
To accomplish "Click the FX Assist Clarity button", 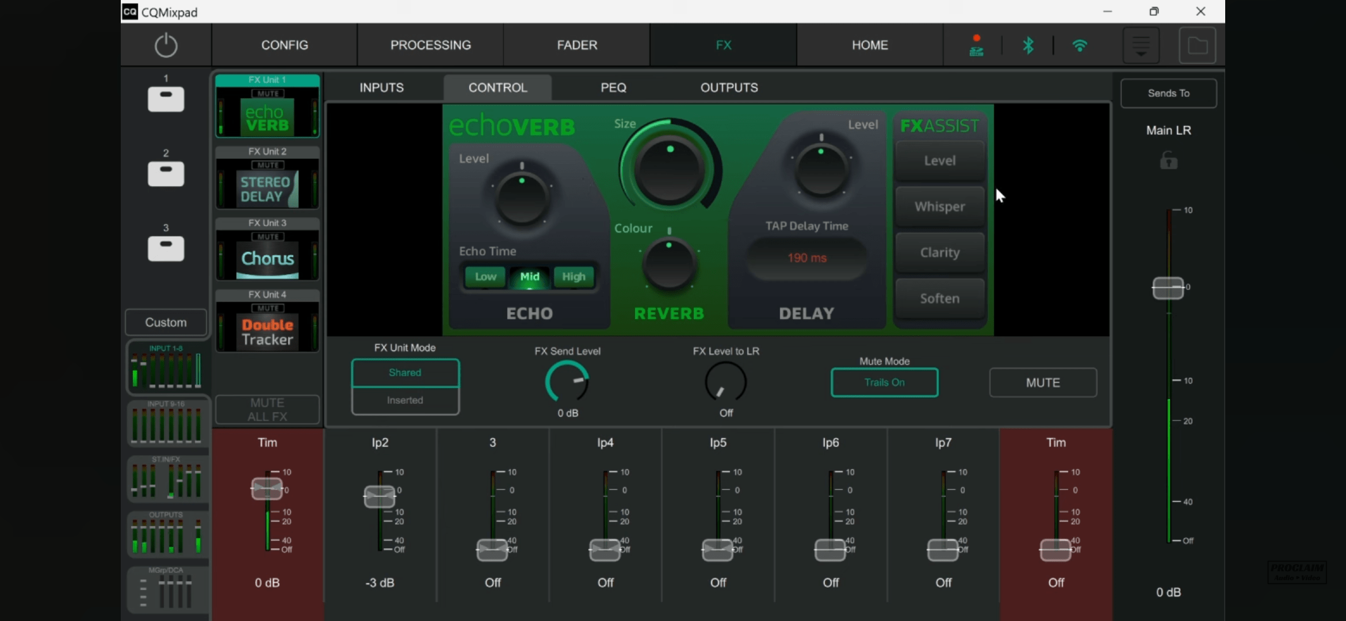I will pyautogui.click(x=940, y=252).
